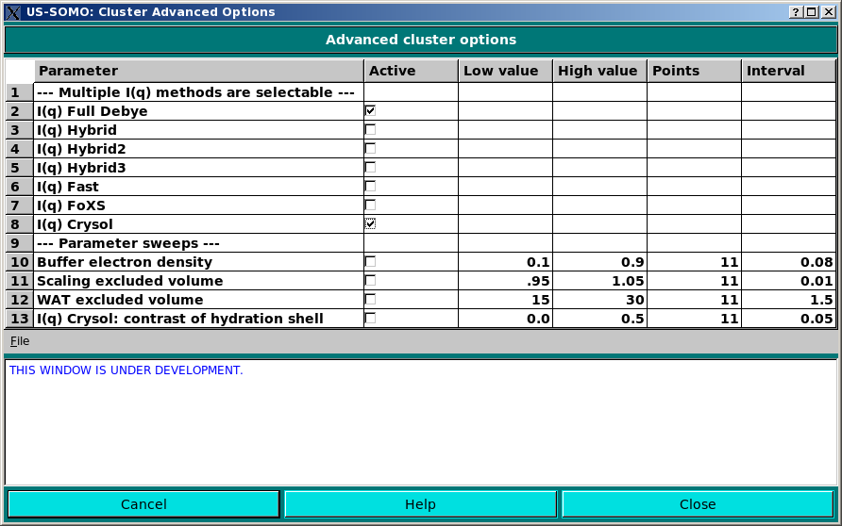This screenshot has height=526, width=842.
Task: Check the I(q) Fast method box
Action: 370,186
